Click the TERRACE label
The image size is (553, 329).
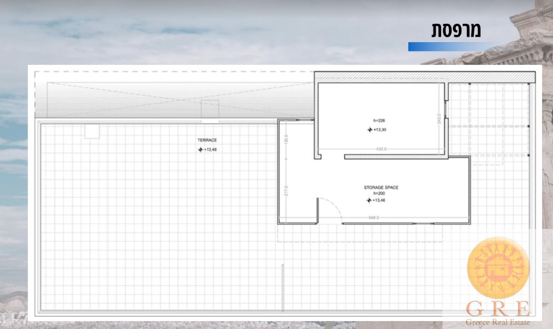(x=207, y=140)
